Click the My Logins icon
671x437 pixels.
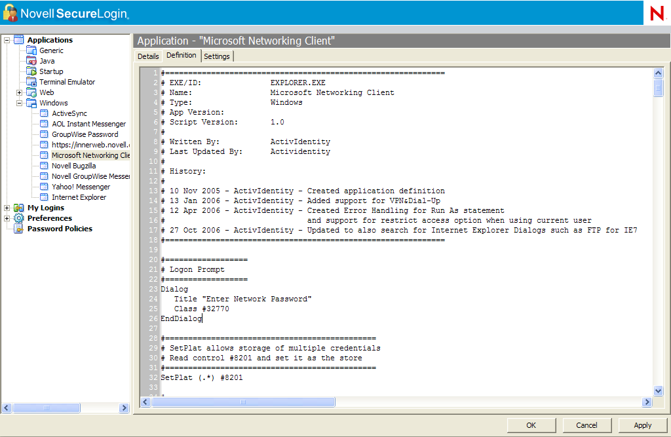click(19, 208)
